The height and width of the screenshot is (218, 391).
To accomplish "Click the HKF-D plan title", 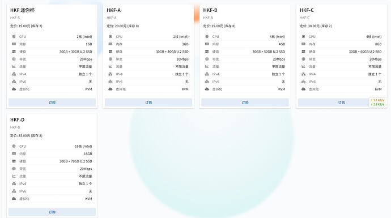I will [17, 120].
